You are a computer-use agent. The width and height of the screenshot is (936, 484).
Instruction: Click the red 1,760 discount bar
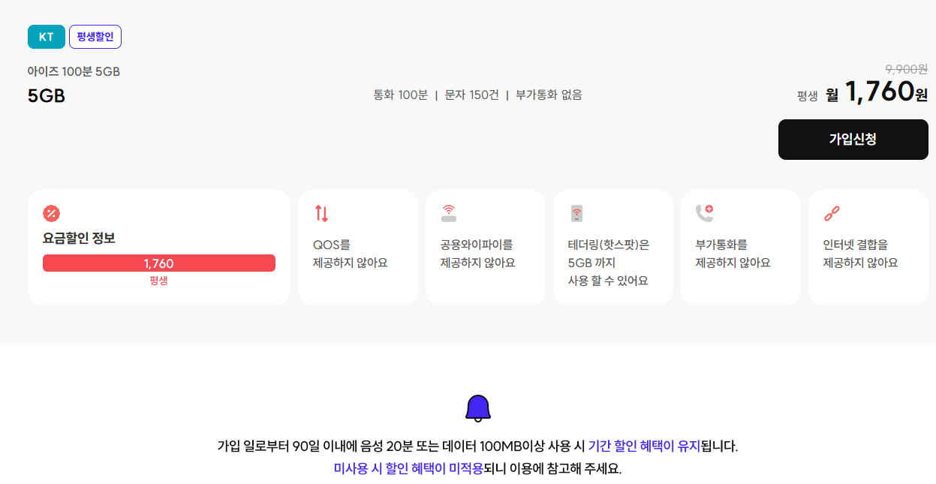(159, 263)
